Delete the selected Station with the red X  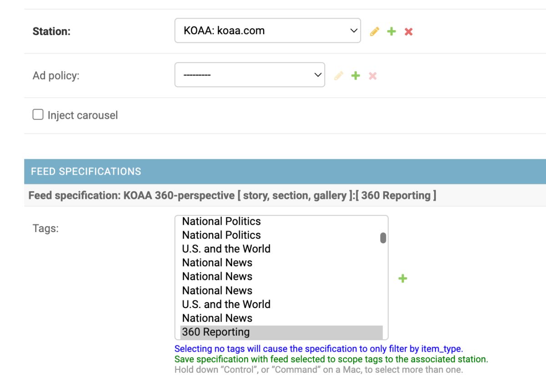[x=409, y=31]
